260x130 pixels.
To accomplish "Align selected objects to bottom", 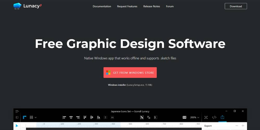I will pyautogui.click(x=99, y=117).
